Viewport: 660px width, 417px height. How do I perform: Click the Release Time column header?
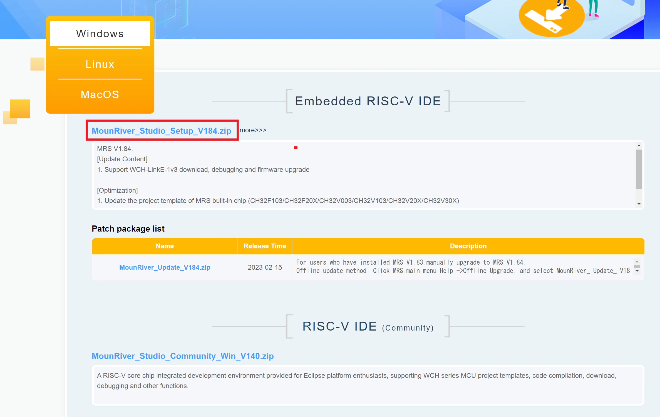(265, 246)
